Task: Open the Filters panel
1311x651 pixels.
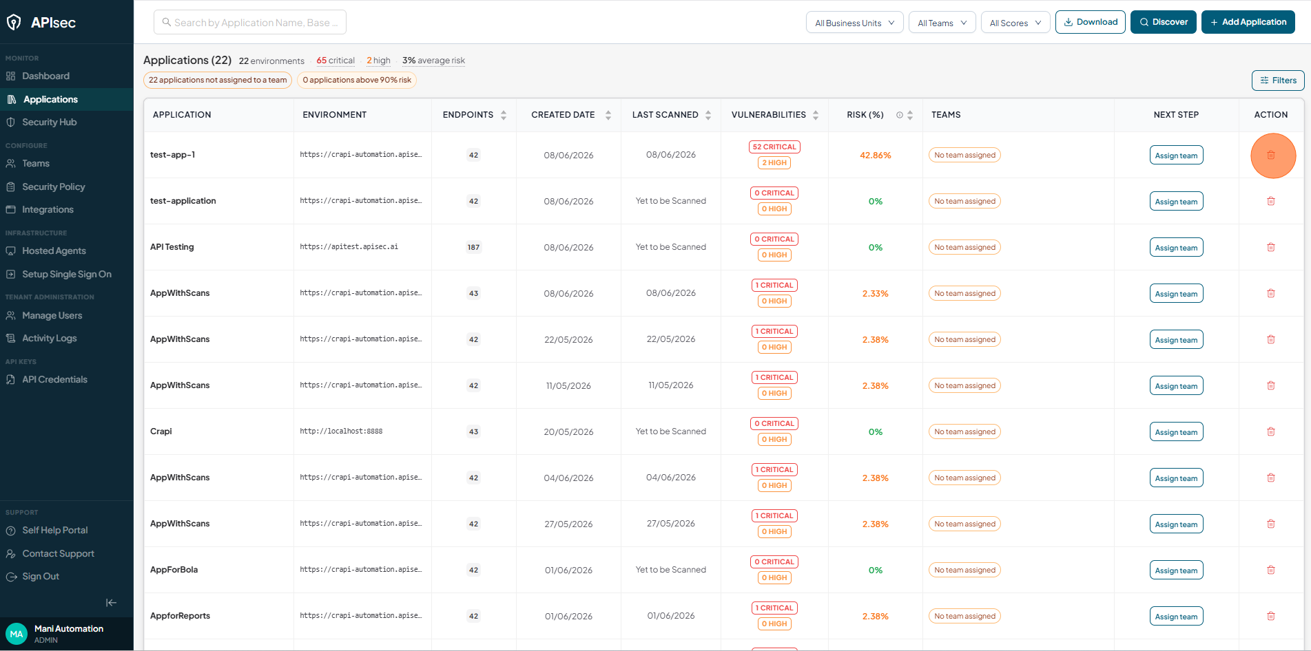Action: 1278,81
